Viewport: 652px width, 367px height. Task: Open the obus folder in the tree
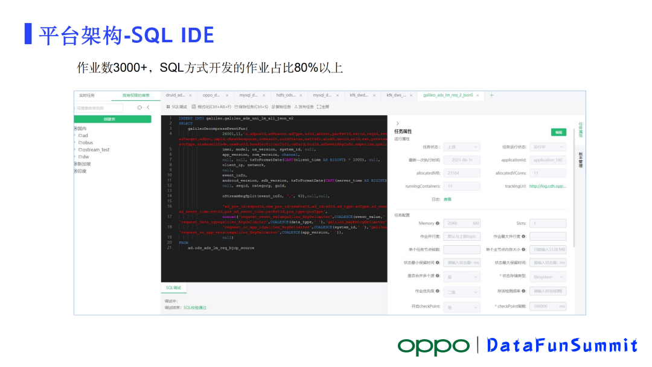pos(86,142)
